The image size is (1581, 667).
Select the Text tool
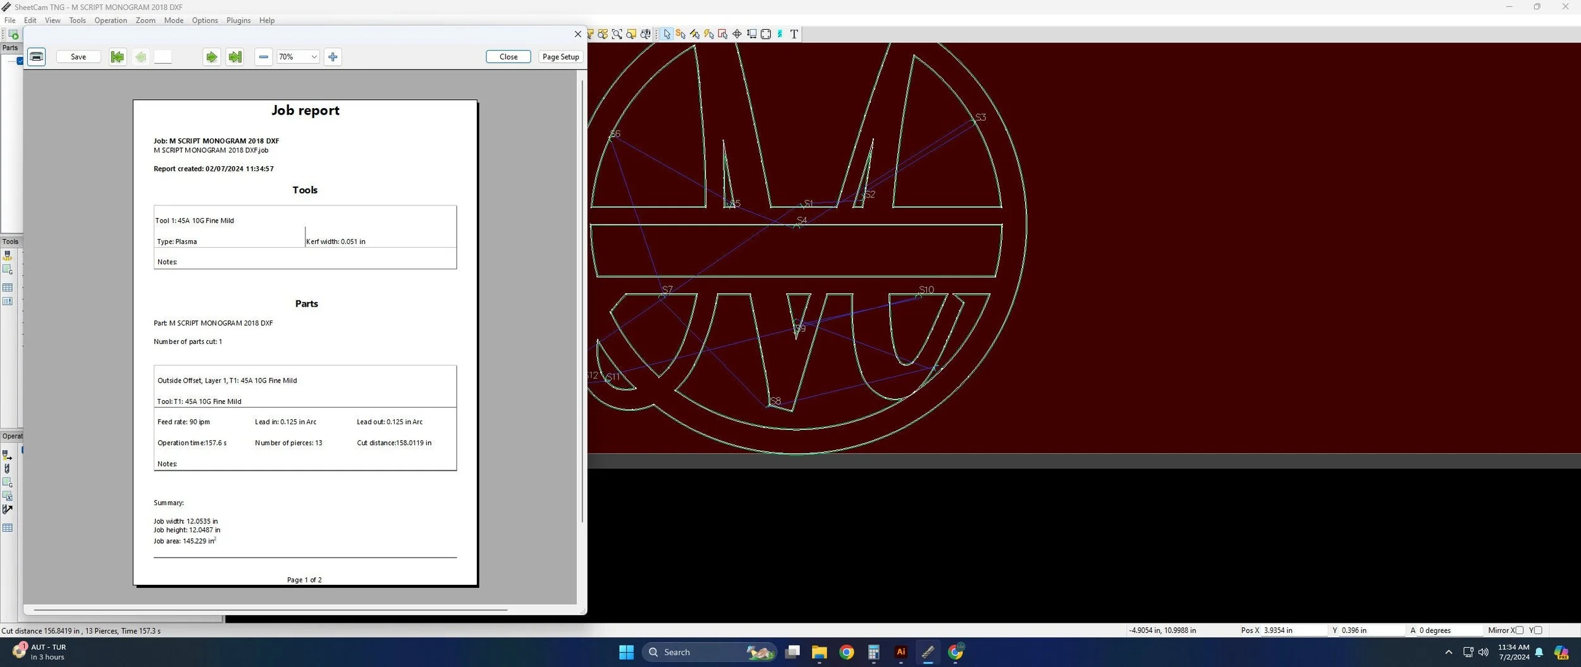click(794, 34)
